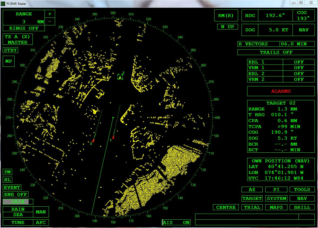318x228 pixels.
Task: Click the STBY standby button
Action: pos(11,50)
